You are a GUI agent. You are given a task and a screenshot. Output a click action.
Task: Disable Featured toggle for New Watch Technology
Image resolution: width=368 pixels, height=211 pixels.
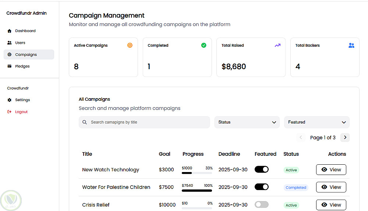262,169
